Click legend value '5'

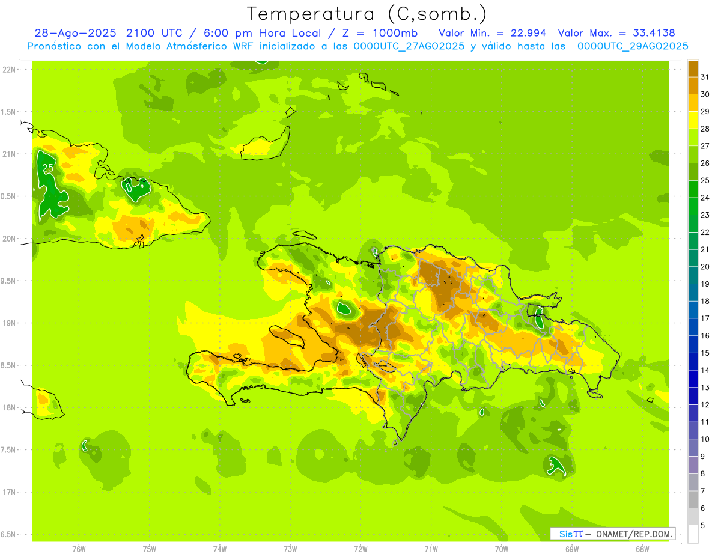[x=703, y=525]
